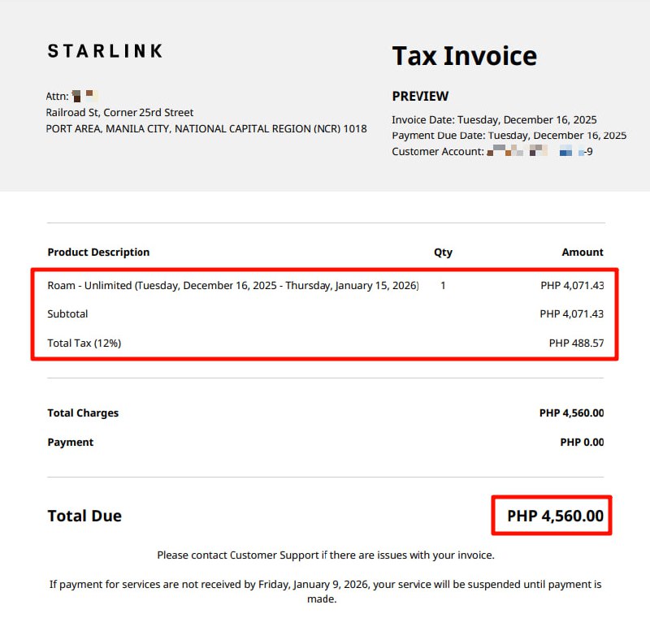Click the Qty column header
Viewport: 650px width, 618px height.
click(x=443, y=253)
